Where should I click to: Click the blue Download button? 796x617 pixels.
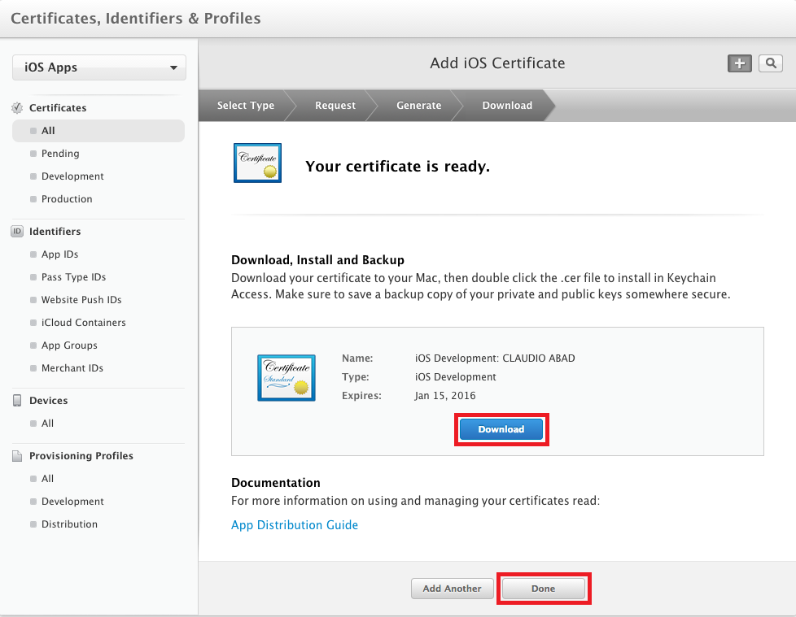(x=501, y=429)
